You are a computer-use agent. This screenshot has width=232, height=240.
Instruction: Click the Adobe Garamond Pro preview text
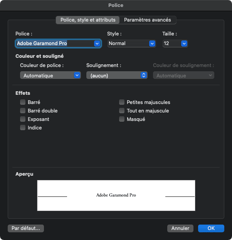point(116,195)
